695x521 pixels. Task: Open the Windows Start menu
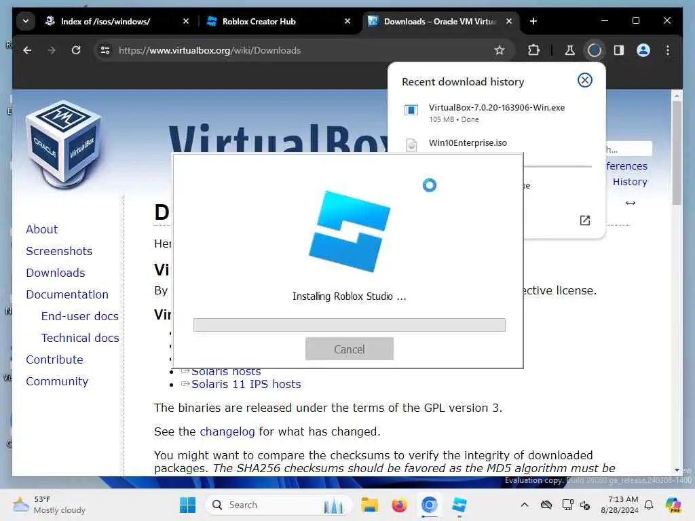(188, 505)
